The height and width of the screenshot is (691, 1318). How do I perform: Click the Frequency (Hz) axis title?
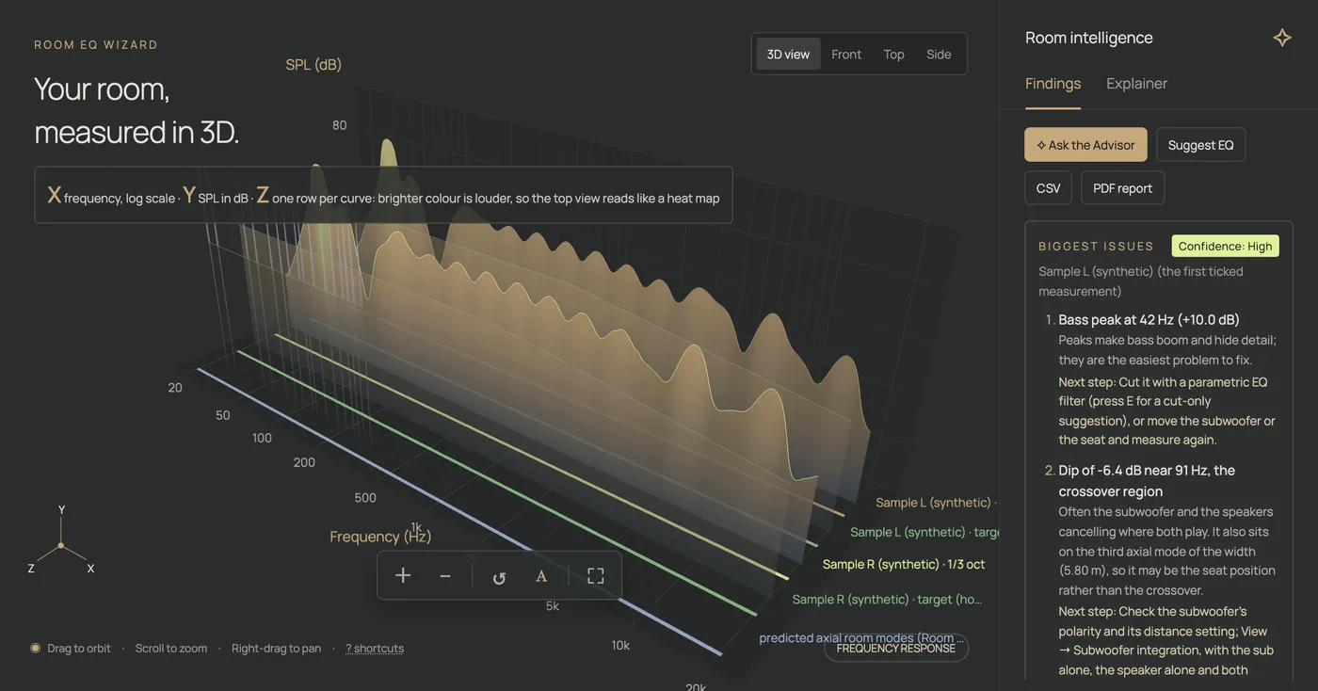pyautogui.click(x=380, y=537)
